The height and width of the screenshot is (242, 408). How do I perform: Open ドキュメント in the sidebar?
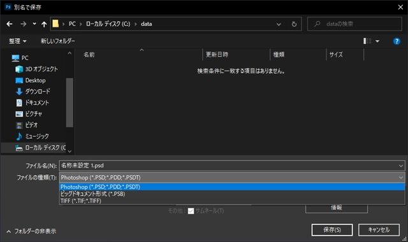coord(37,103)
